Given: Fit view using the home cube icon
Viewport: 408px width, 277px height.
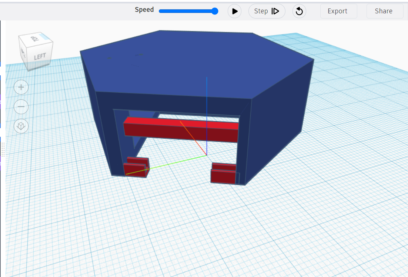Looking at the screenshot, I should pos(21,126).
